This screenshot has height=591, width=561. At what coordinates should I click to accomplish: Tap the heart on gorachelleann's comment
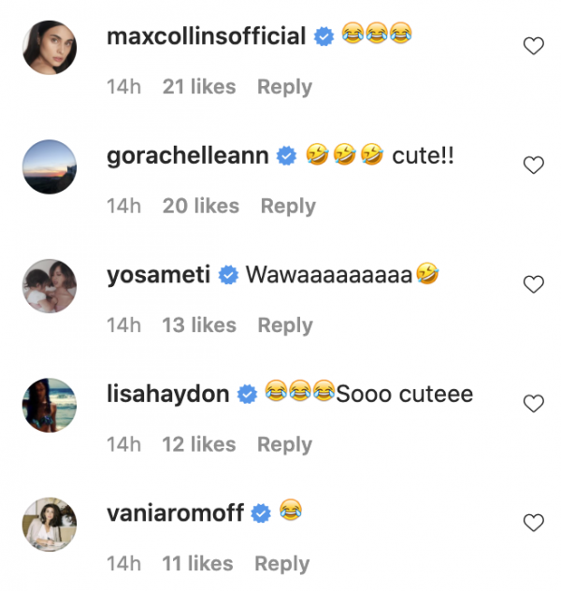coord(533,166)
